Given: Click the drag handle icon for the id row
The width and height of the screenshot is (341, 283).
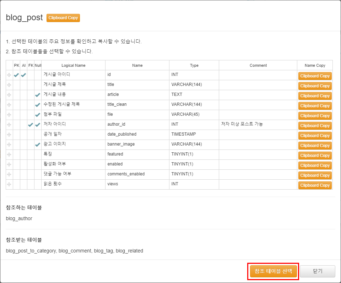Looking at the screenshot, I should (x=9, y=75).
